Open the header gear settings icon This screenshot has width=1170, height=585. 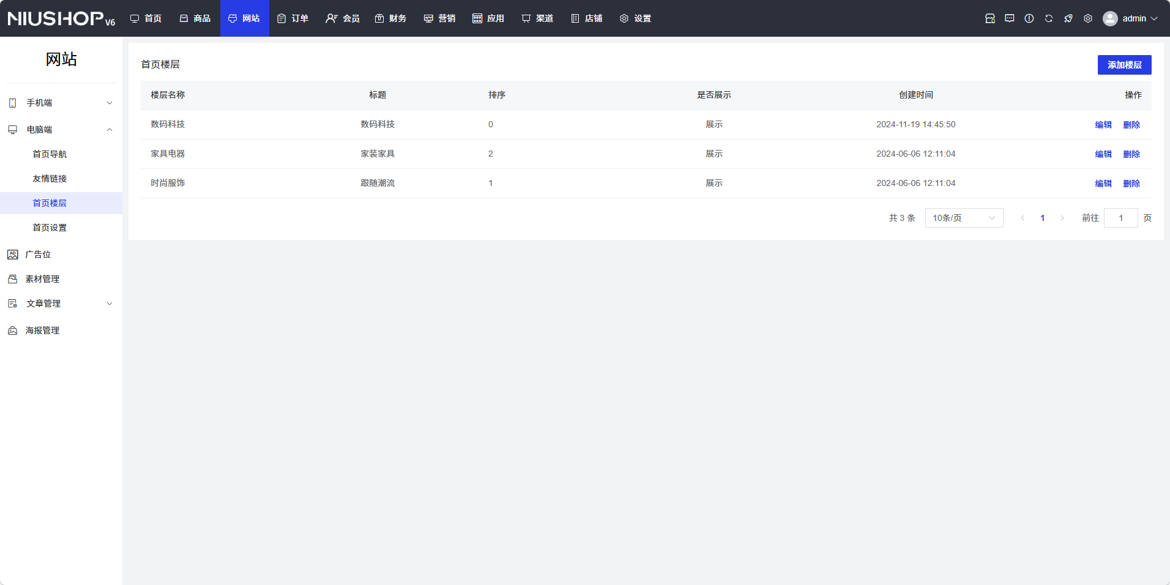tap(1087, 18)
